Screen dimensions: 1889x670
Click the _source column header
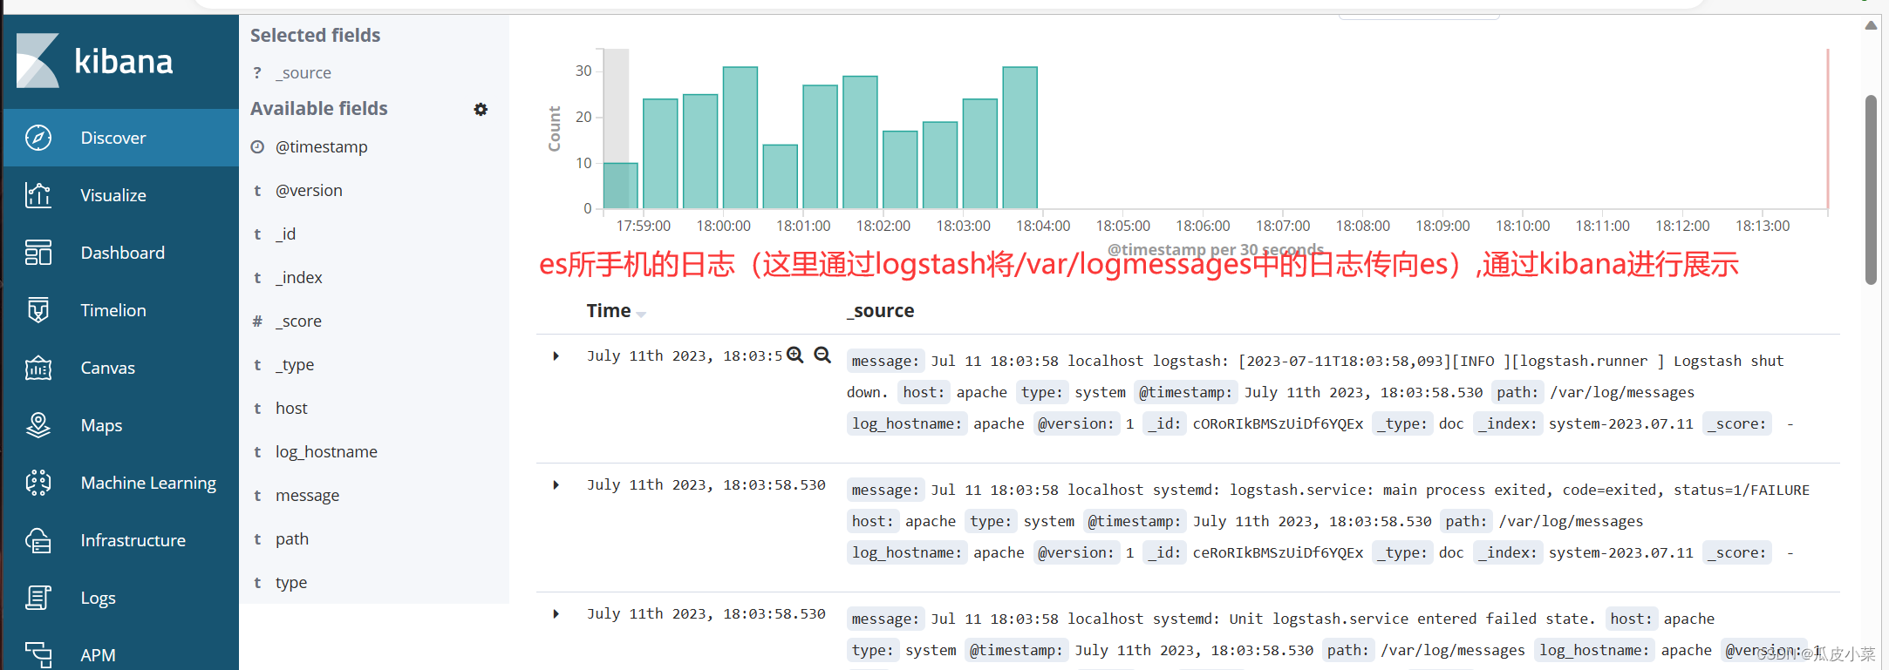(881, 311)
